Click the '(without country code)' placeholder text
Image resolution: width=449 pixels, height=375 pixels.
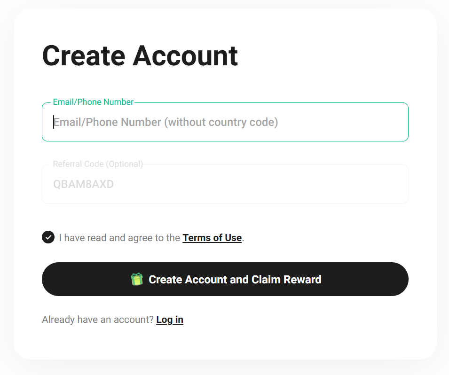point(221,122)
